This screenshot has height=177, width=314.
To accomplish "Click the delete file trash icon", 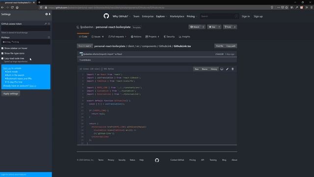I will (233, 69).
